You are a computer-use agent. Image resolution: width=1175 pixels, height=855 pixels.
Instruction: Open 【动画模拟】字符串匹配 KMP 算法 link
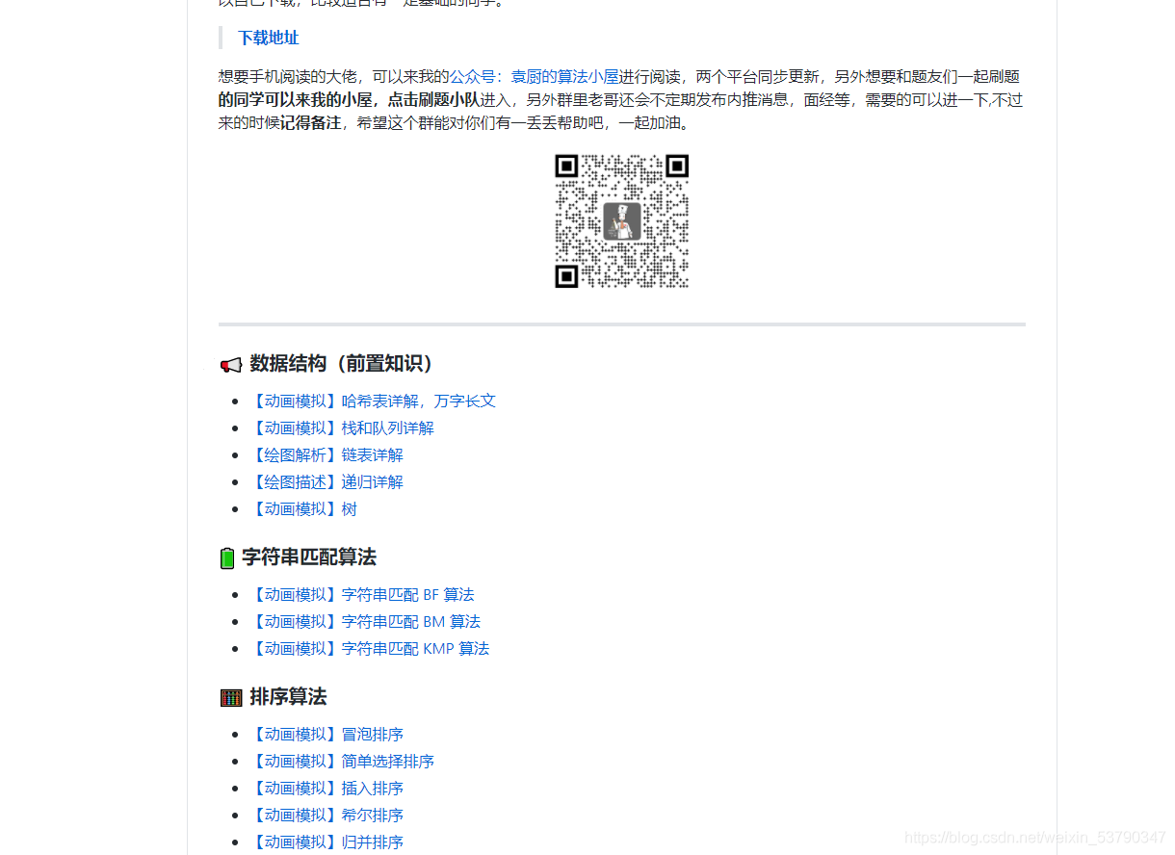370,648
